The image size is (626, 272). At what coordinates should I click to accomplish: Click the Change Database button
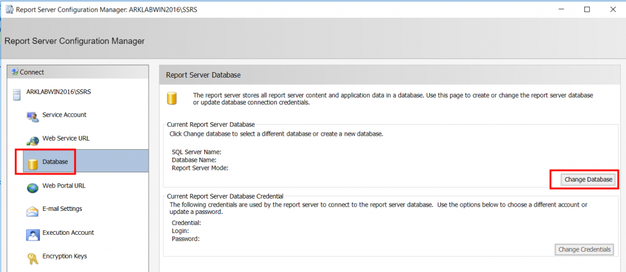click(588, 180)
